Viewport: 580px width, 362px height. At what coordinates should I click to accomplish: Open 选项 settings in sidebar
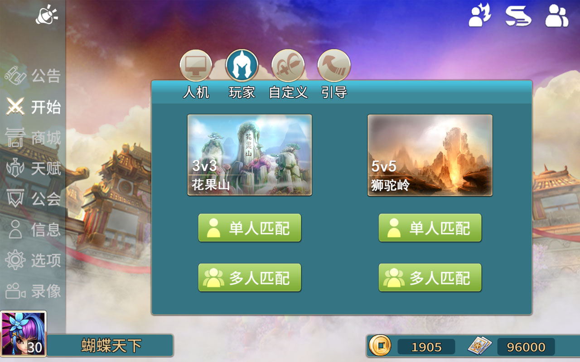point(33,260)
